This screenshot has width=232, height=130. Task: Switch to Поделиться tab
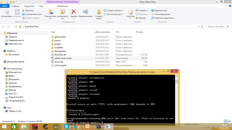(29, 6)
